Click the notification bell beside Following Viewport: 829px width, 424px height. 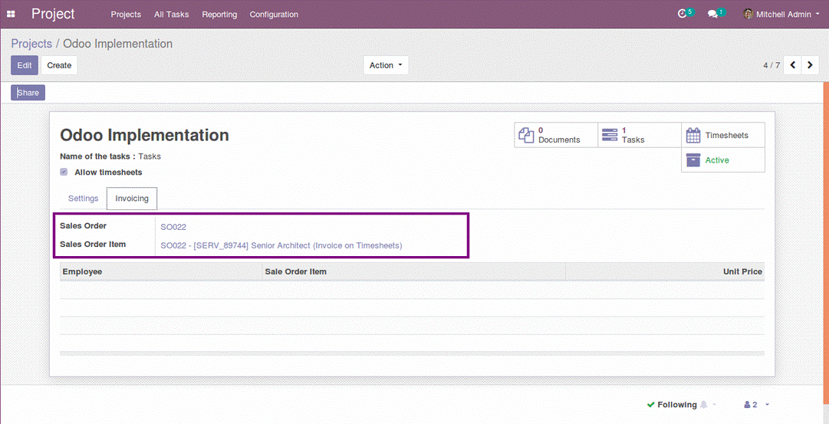pyautogui.click(x=704, y=404)
